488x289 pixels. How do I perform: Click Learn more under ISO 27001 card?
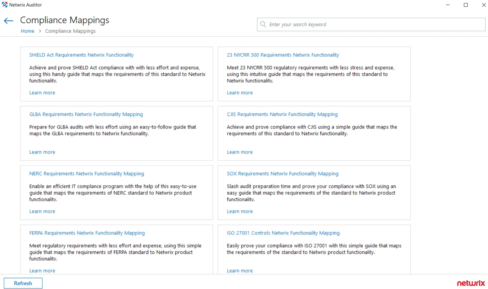point(240,271)
